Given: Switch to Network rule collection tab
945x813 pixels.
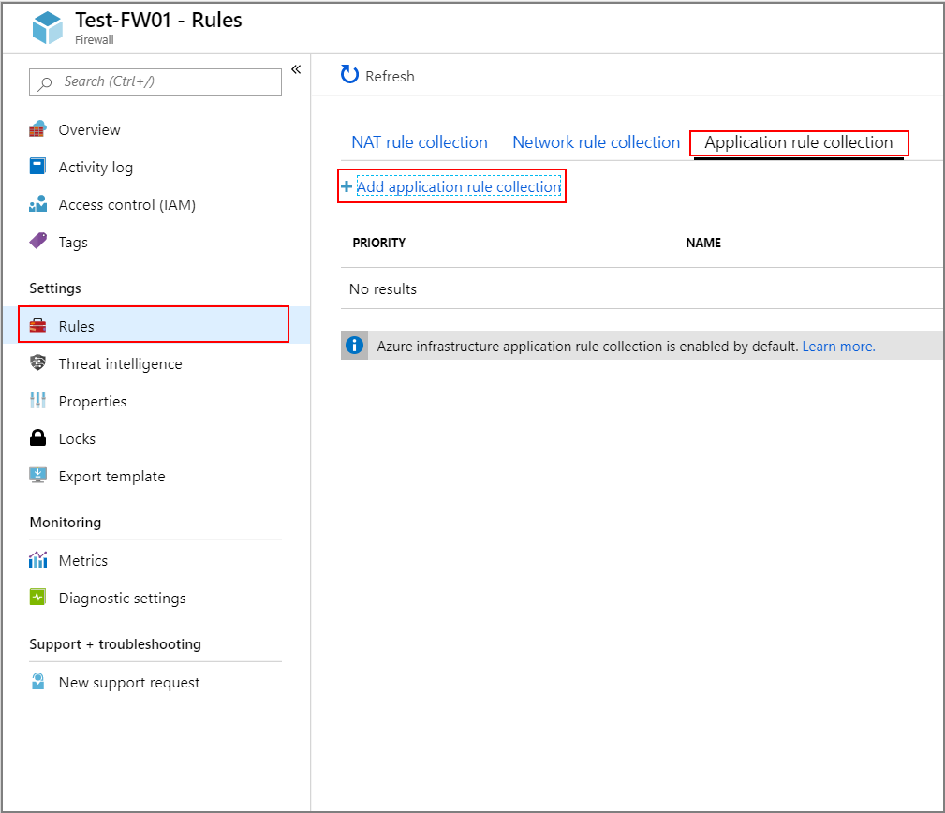Looking at the screenshot, I should point(596,141).
